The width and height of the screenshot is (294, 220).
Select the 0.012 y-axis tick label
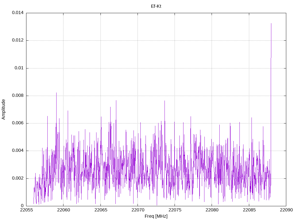18,40
